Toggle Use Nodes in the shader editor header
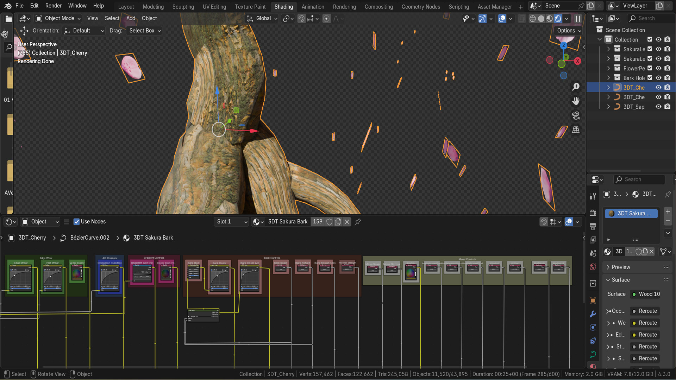Screen dimensions: 676x380 (x=76, y=222)
